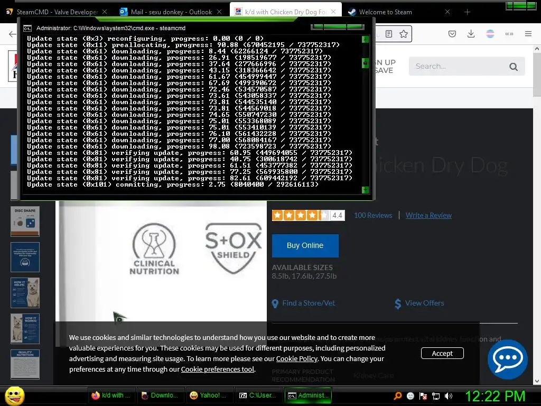This screenshot has height=406, width=541.
Task: Open the 100 Reviews link
Action: [373, 216]
